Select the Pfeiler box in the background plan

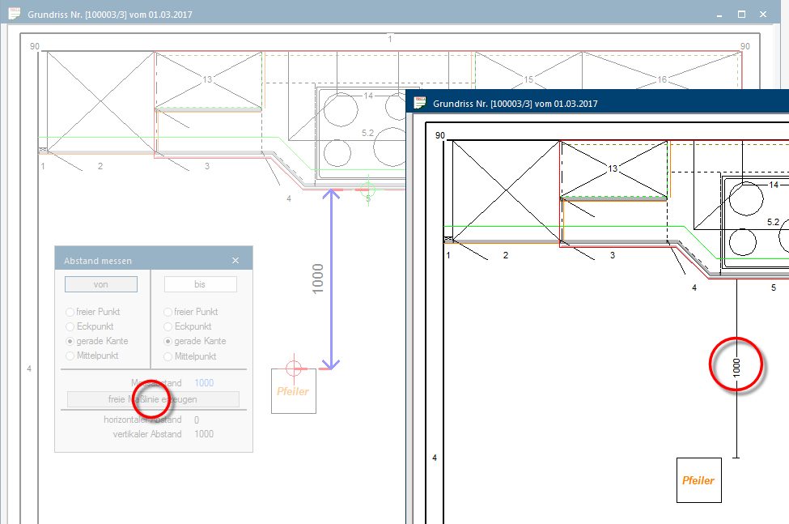coord(293,391)
